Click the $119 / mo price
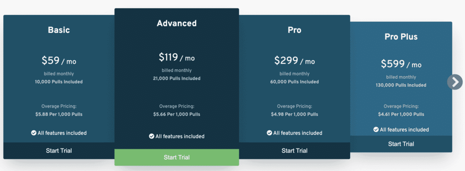Viewport: 465px width, 171px height. 177,57
